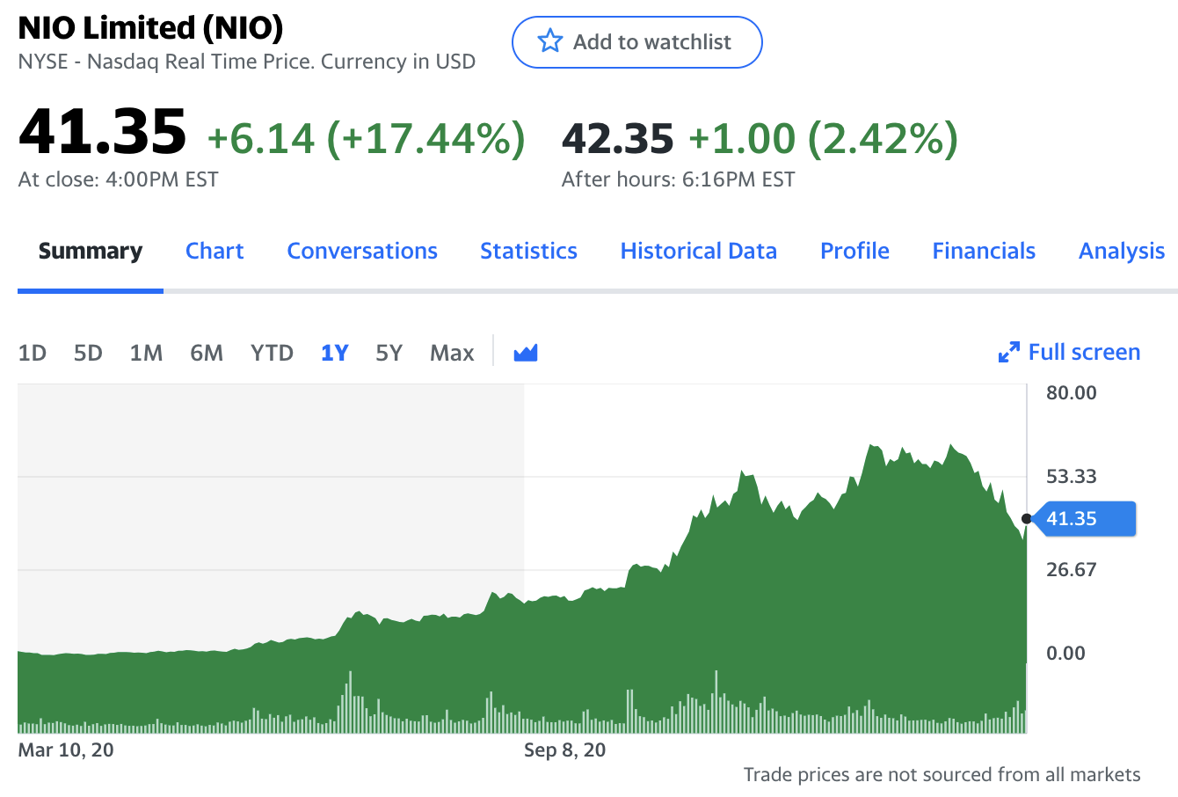Click the +1.00 (2.42%) after hours change
Screen dimensions: 1178x797
(x=823, y=138)
